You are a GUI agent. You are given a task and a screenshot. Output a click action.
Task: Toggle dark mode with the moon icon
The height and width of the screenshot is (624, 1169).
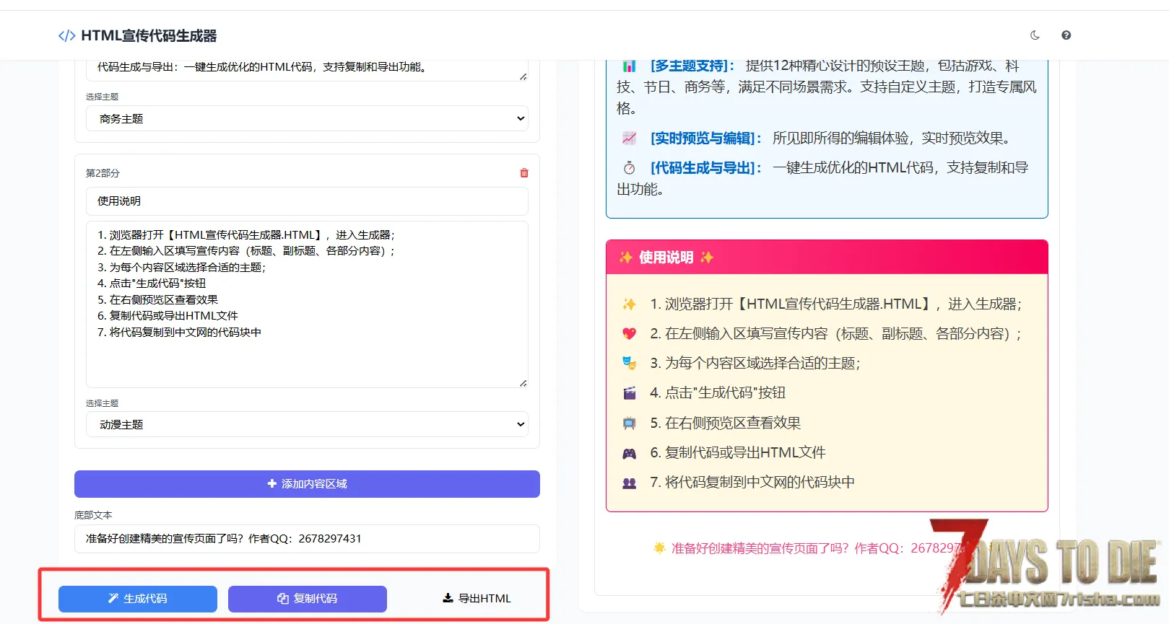(x=1035, y=35)
